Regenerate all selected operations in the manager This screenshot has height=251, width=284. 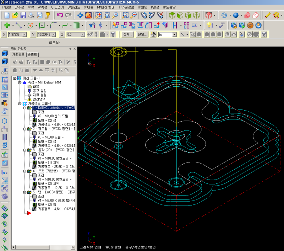point(28,62)
